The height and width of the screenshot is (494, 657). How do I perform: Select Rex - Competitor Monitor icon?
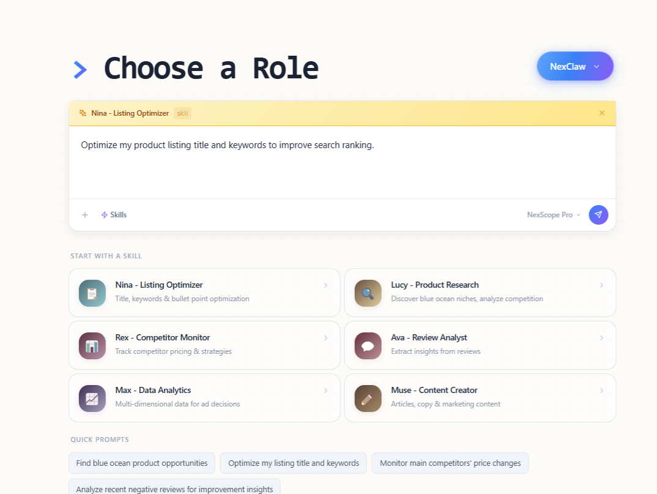pos(92,345)
